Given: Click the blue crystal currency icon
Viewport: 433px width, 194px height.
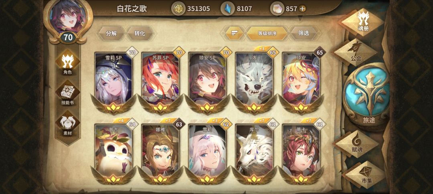Looking at the screenshot, I should coord(228,9).
